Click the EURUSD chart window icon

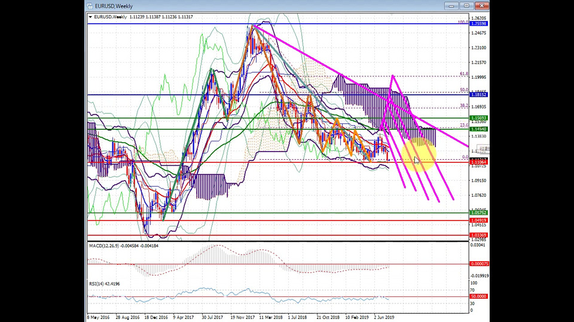(90, 6)
